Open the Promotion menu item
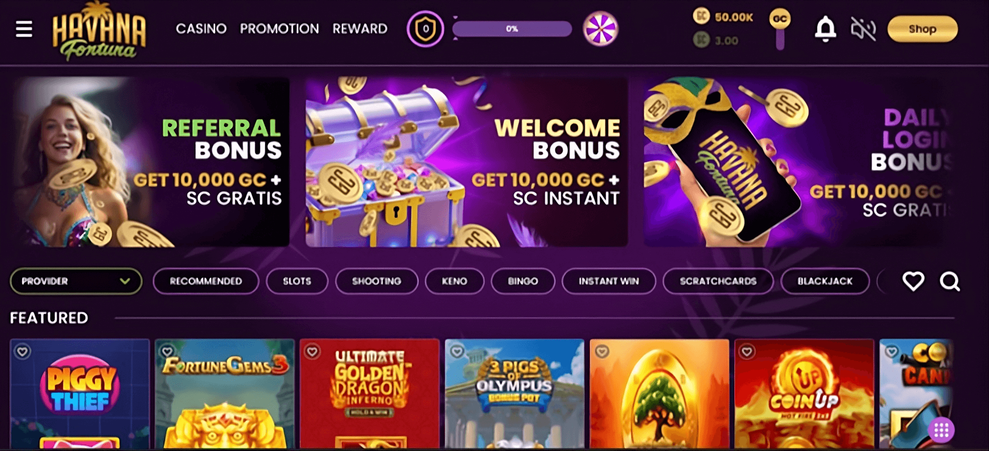Screen dimensions: 989x451 [279, 29]
